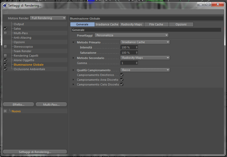Select the Multi-Pass row in list
Screen dimensions: 227x157
35,33
